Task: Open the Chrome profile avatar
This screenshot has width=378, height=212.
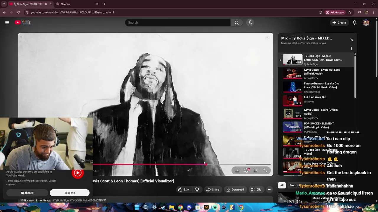Action: (x=366, y=12)
